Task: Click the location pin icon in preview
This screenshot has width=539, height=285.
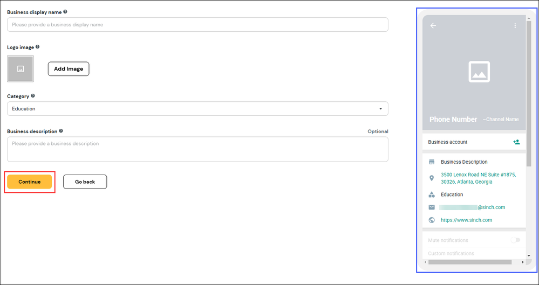Action: tap(432, 178)
